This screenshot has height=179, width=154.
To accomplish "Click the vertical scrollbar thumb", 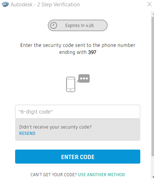I will [153, 87].
